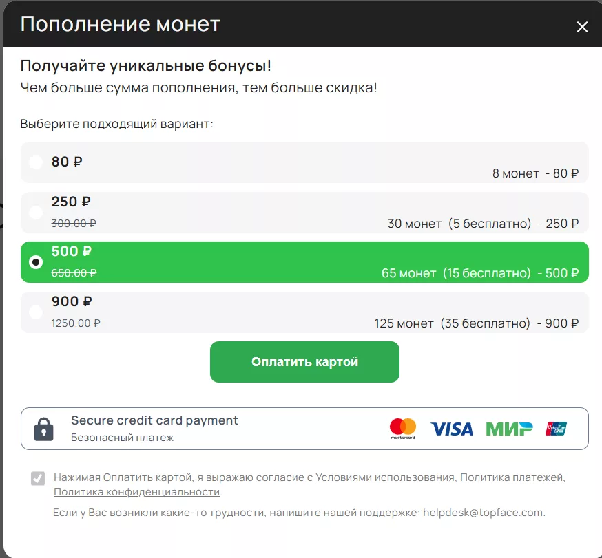Viewport: 602px width, 558px height.
Task: Open the Политика конфиденциальности link
Action: [x=136, y=492]
